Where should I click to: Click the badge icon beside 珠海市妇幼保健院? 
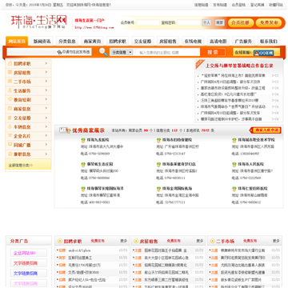[158, 140]
